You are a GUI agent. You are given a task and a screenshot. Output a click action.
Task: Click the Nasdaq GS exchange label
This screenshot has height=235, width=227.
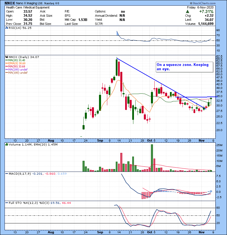(x=52, y=3)
